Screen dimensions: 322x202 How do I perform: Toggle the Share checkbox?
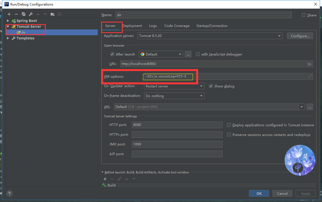(303, 15)
